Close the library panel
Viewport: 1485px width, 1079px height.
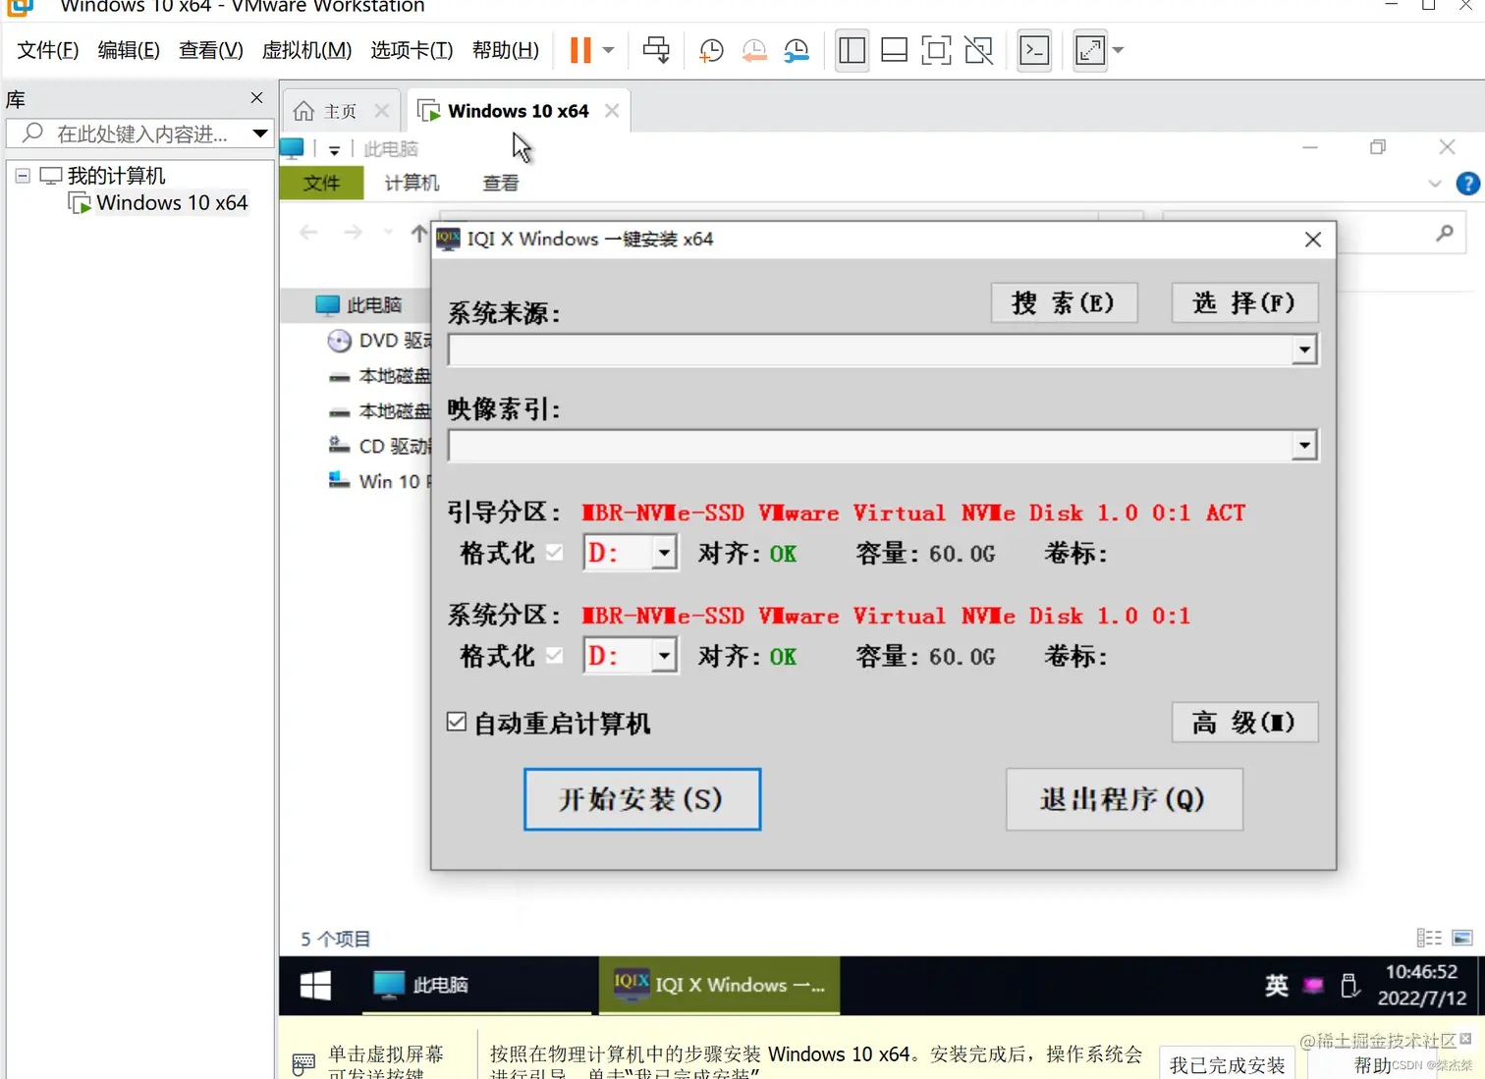point(257,98)
